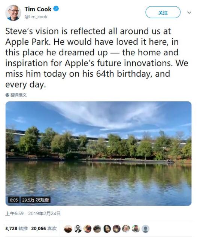
Task: Toggle follow with the 关注 button
Action: coord(163,12)
